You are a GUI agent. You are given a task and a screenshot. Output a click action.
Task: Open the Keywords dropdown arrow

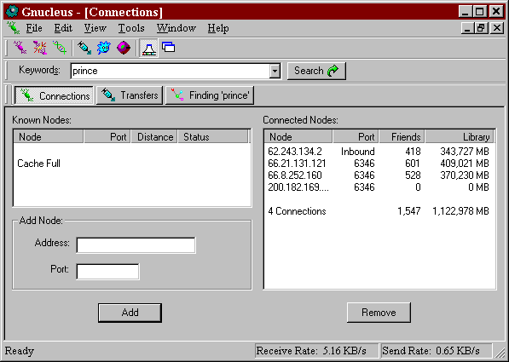point(275,71)
